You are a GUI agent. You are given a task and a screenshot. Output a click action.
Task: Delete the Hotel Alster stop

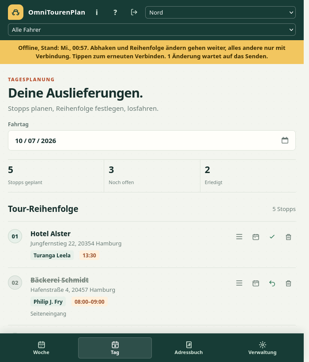point(288,237)
